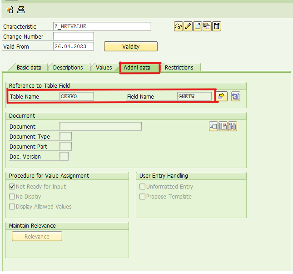
Task: Toggle the Not Ready for Input checkbox
Action: tap(12, 187)
